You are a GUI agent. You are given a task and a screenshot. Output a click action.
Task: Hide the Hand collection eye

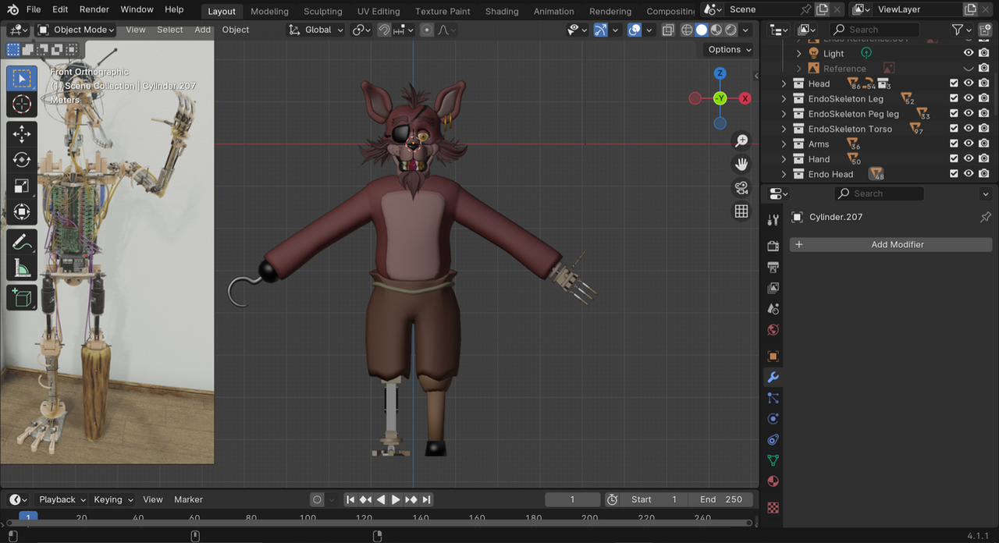969,159
